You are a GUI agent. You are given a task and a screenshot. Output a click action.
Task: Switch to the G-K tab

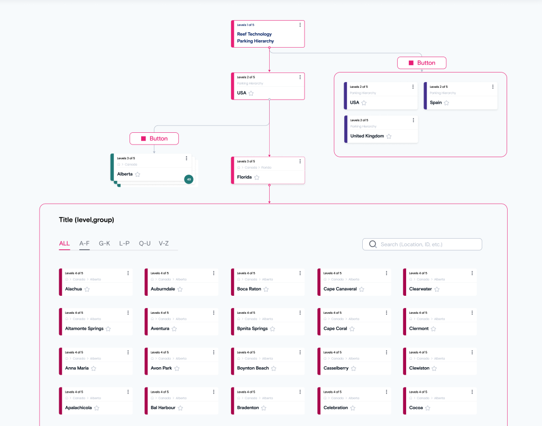coord(104,243)
